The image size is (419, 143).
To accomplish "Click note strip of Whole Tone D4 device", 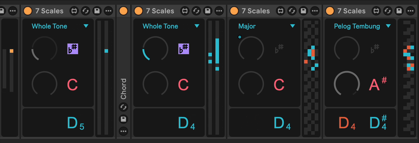I will 213,78.
